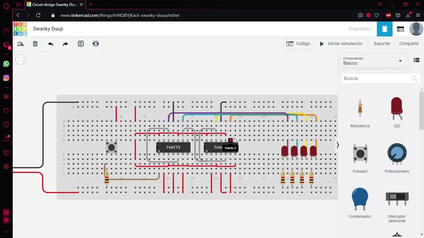Zoom to fit the circuit

coord(21,59)
